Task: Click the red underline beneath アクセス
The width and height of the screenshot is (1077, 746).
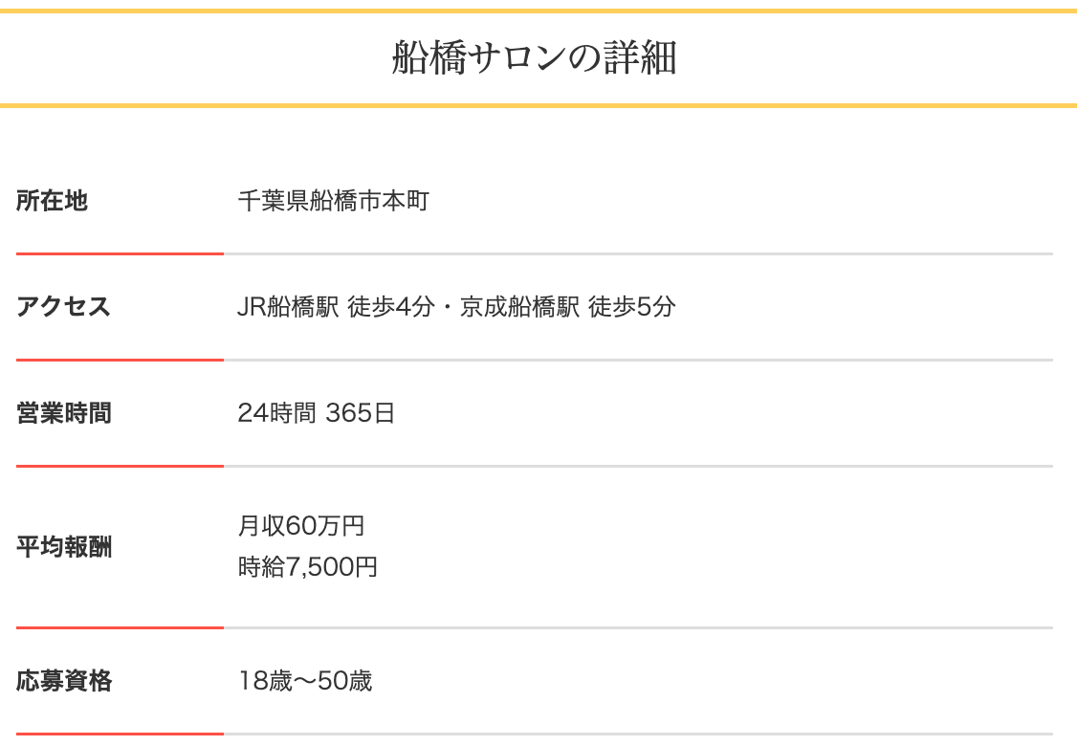Action: coord(120,360)
